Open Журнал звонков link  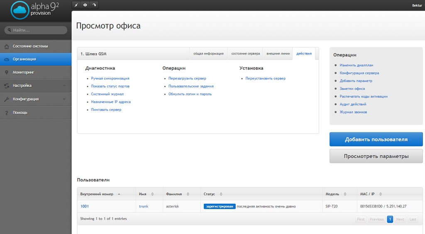[354, 112]
